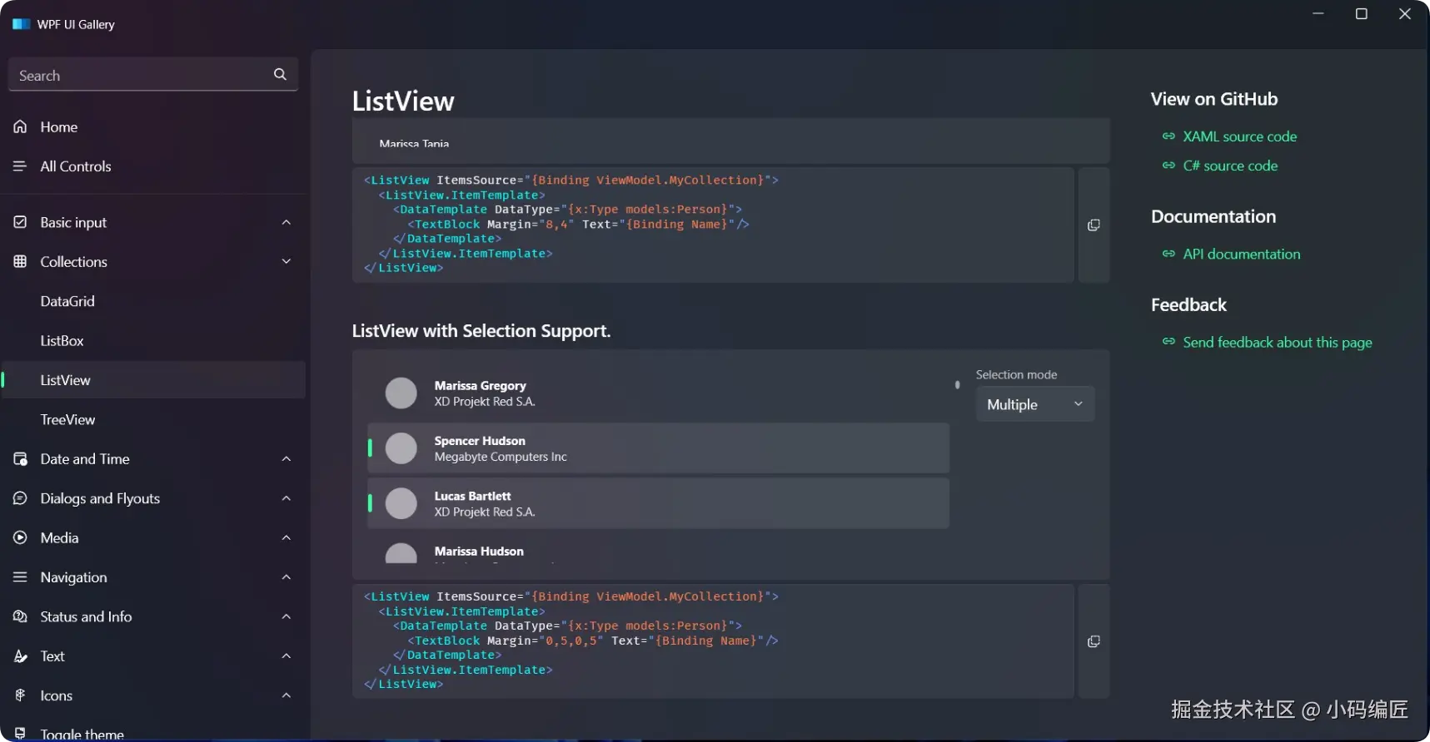The height and width of the screenshot is (742, 1430).
Task: Click the Dialogs and Flyouts chat icon
Action: [x=20, y=497]
